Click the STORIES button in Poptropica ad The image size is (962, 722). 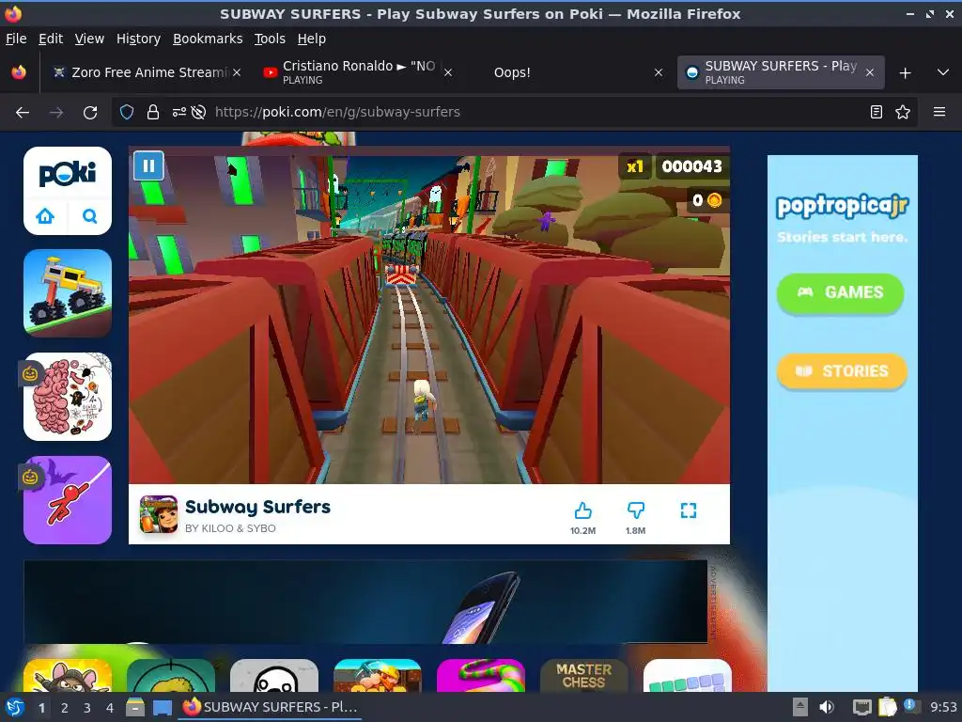(842, 370)
